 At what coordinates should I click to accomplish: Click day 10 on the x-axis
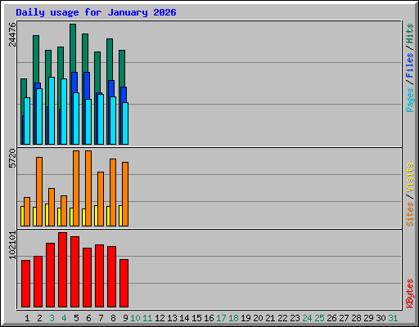pos(135,318)
